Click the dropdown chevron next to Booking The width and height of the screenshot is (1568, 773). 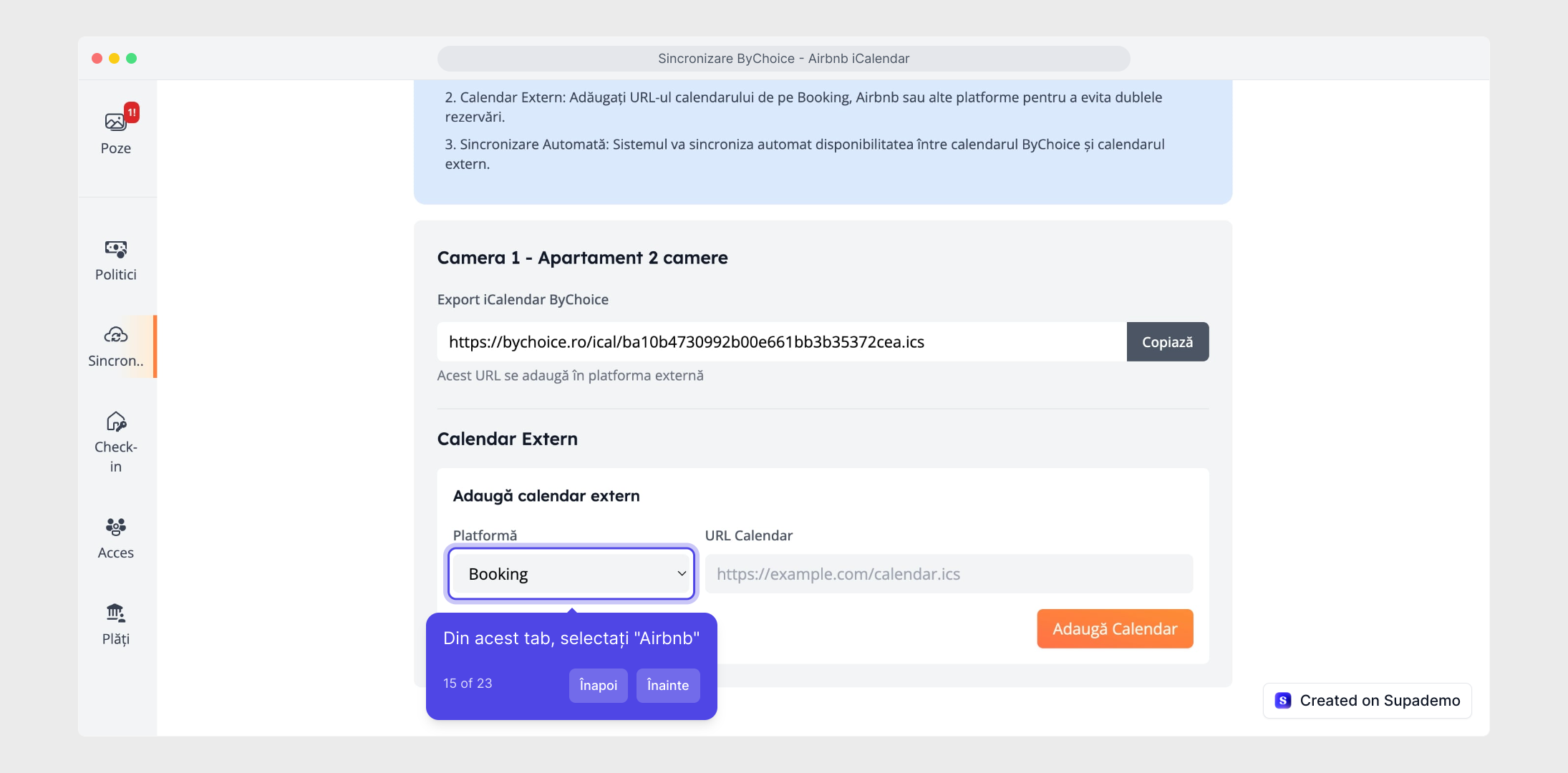(x=682, y=574)
